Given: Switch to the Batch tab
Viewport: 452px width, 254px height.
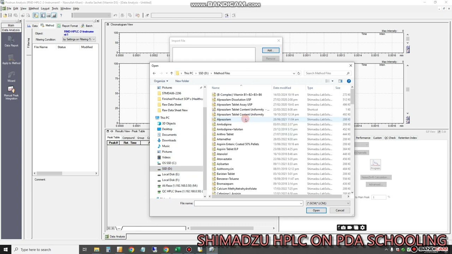Looking at the screenshot, I should [87, 26].
